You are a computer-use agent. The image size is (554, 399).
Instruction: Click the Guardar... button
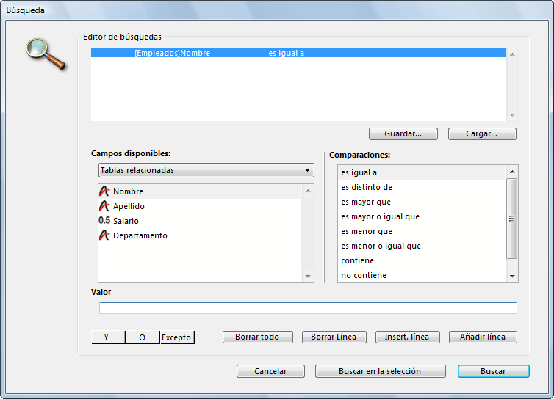coord(403,134)
